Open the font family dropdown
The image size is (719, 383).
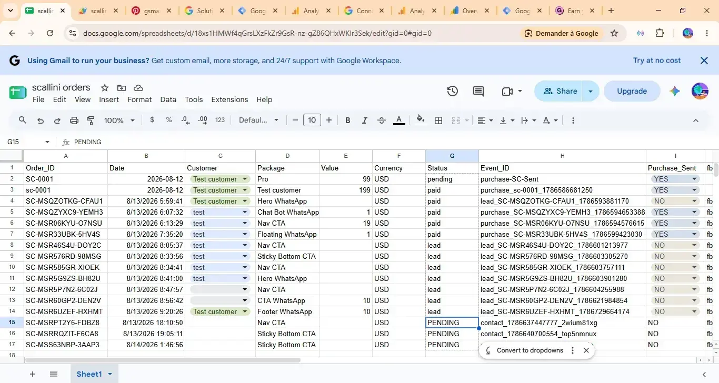pos(258,120)
